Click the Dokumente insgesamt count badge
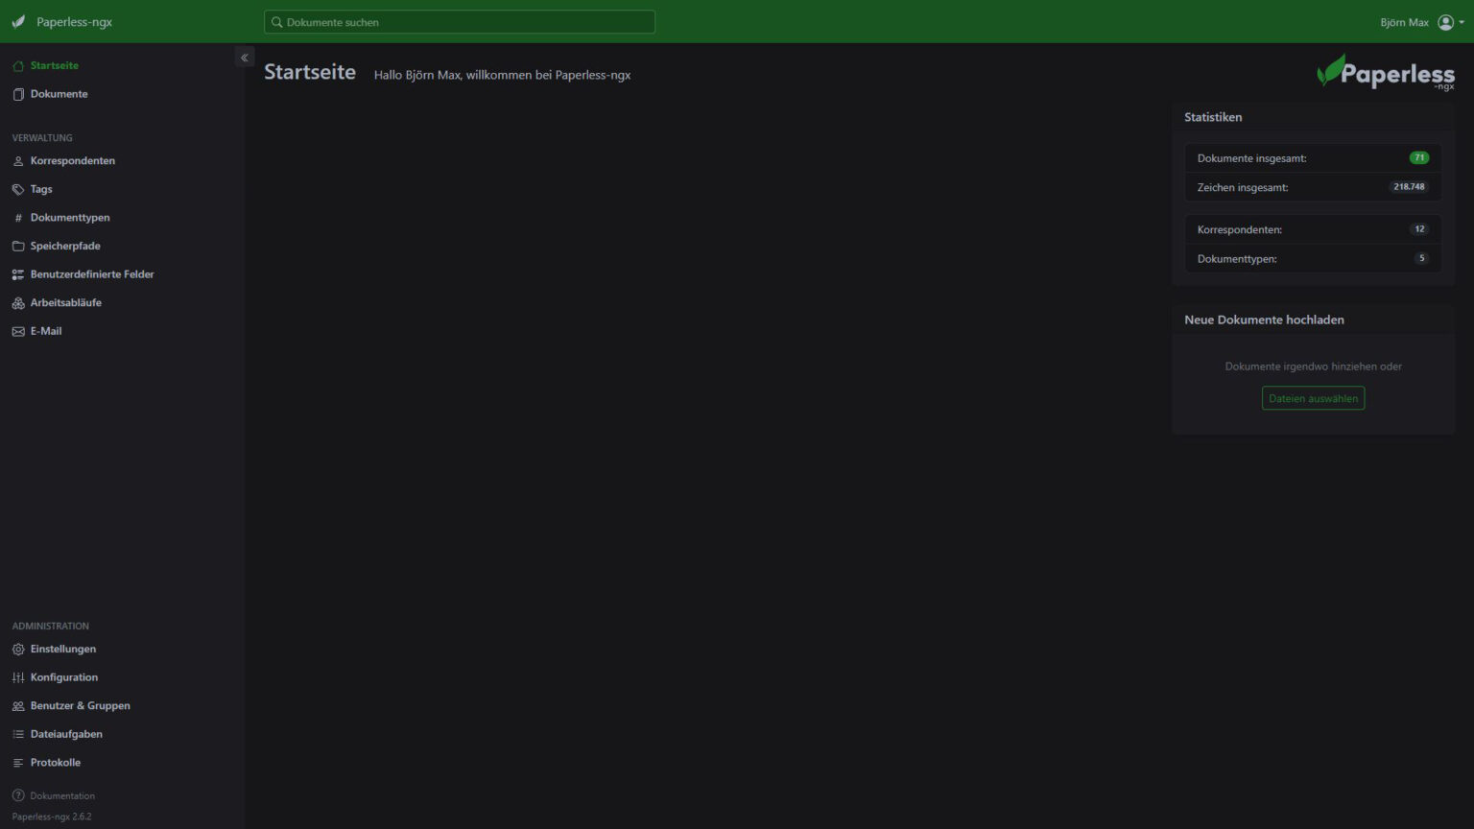The height and width of the screenshot is (829, 1474). click(x=1418, y=158)
